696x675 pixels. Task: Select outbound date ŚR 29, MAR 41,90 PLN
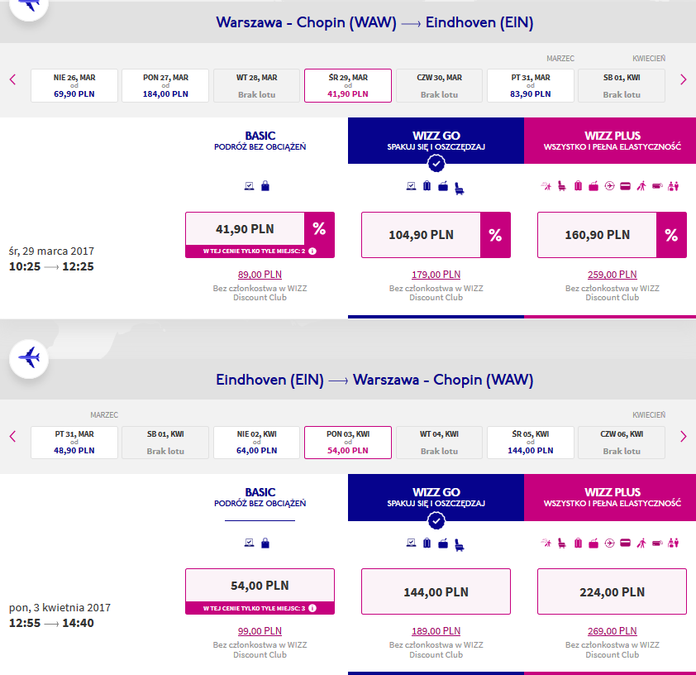point(348,86)
